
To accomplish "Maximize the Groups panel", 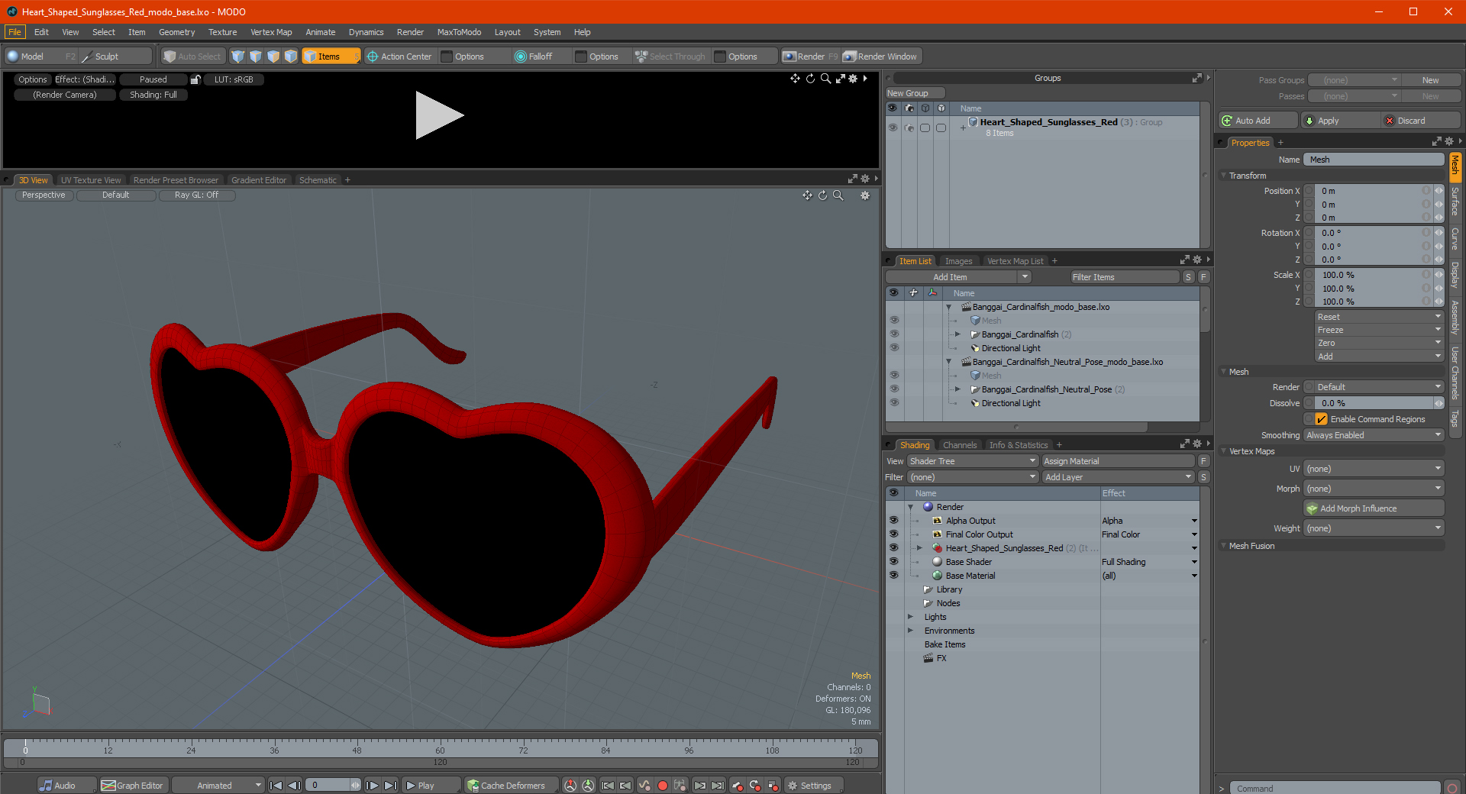I will [1197, 78].
